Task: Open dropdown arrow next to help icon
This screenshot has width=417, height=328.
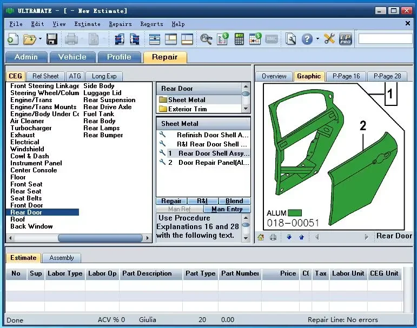Action: [x=317, y=39]
